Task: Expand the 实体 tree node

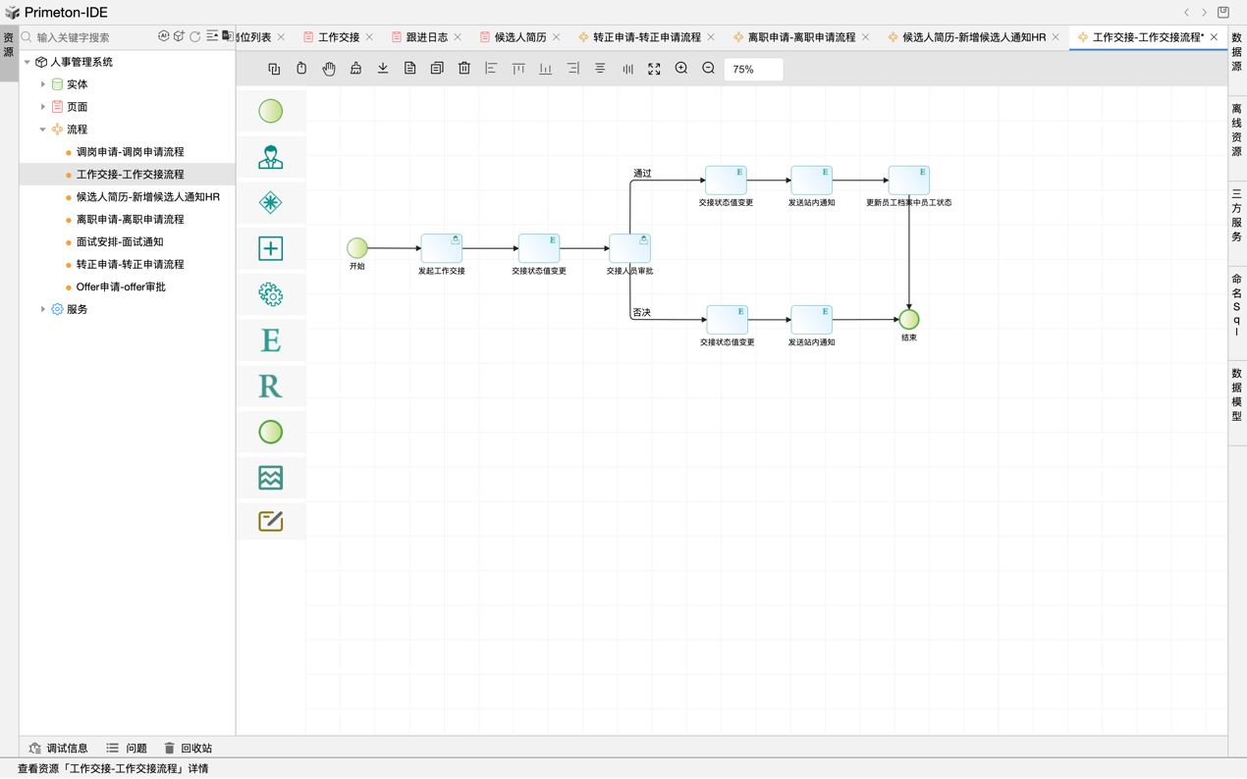Action: tap(43, 84)
